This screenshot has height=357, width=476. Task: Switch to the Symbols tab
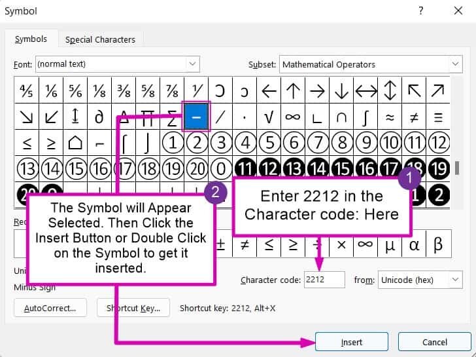(31, 39)
